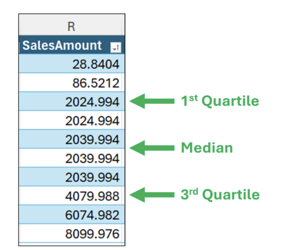Screen dimensions: 281x250
Task: Select the partially visible row below 8099.976
Action: pos(72,244)
